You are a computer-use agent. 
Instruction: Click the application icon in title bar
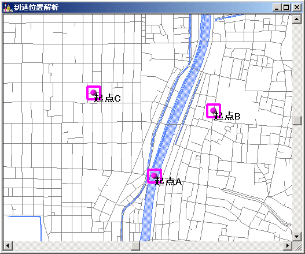tap(8, 8)
